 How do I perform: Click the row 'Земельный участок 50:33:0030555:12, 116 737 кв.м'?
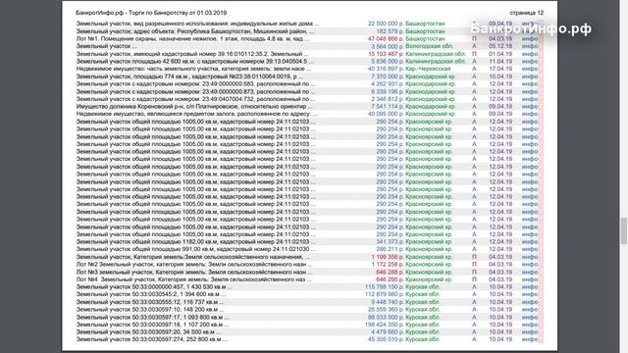(150, 302)
